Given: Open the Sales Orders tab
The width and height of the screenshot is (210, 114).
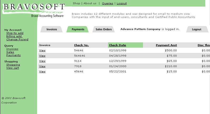Looking at the screenshot, I should pyautogui.click(x=104, y=29).
